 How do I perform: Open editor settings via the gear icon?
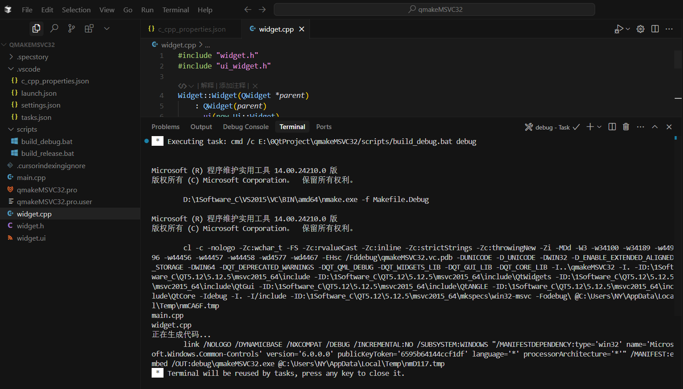point(640,29)
